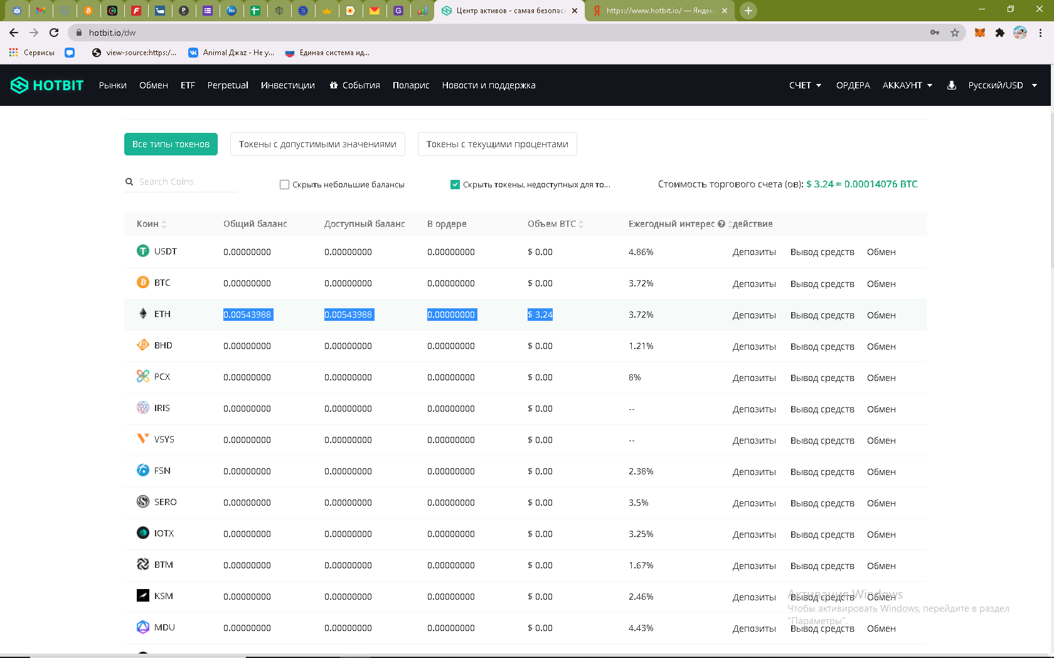Go back to the previous page
The height and width of the screenshot is (658, 1054).
click(14, 33)
